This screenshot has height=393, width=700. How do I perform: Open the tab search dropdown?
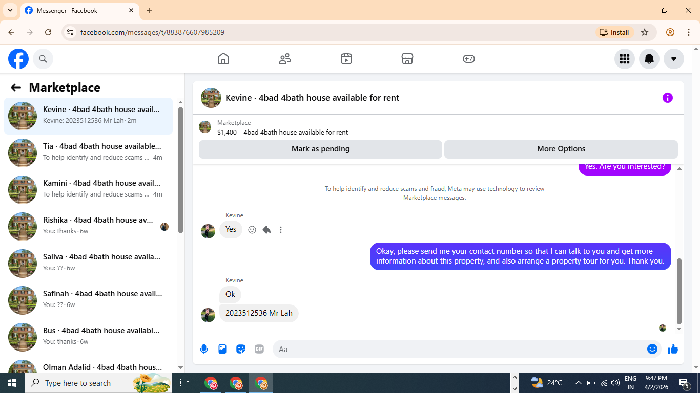coord(10,10)
